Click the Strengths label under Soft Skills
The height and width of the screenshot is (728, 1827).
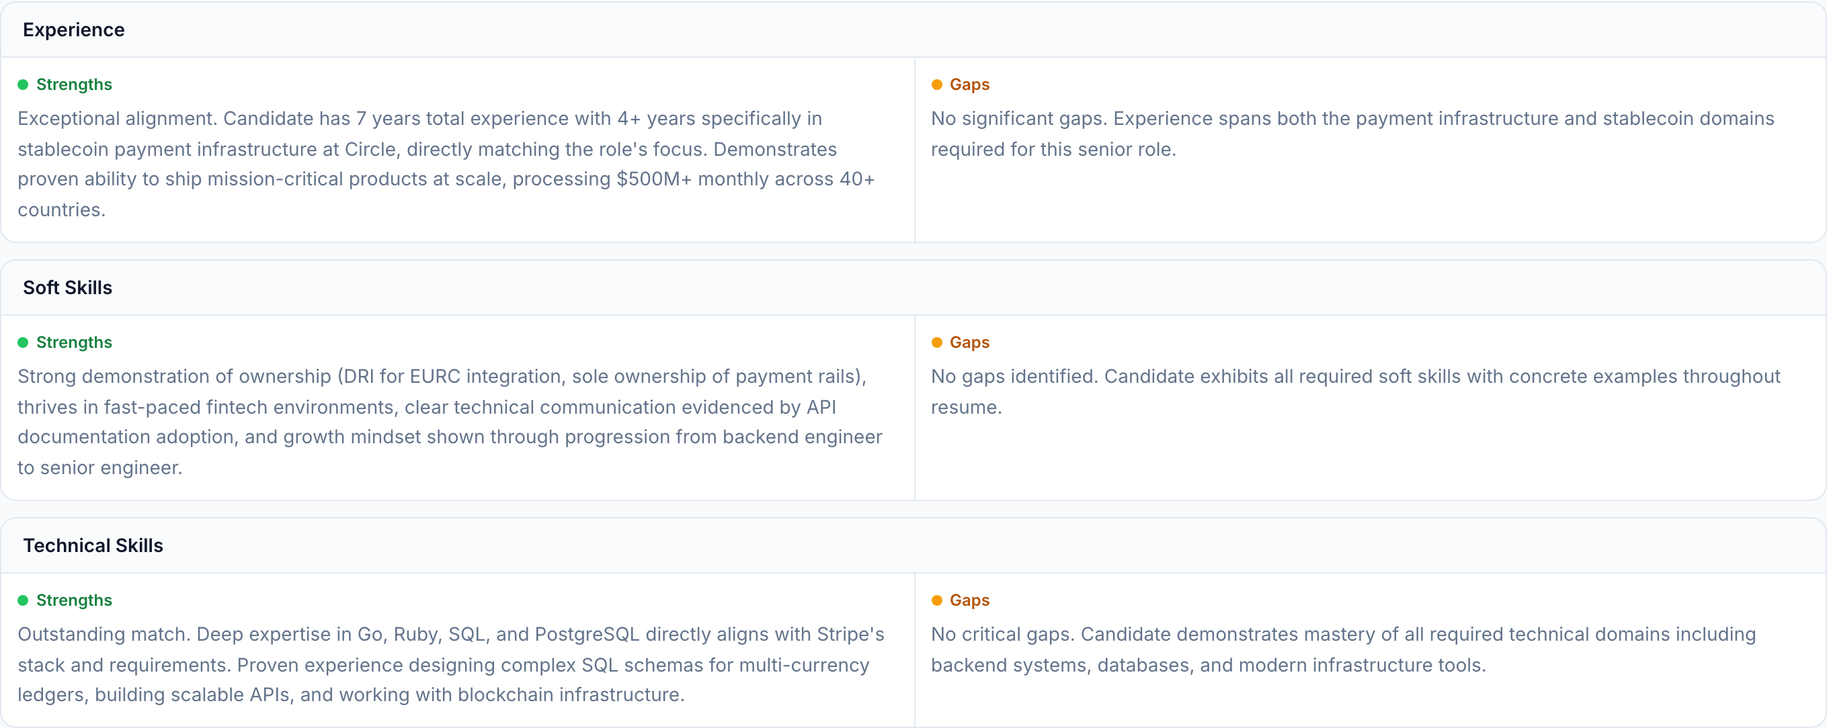(x=74, y=343)
